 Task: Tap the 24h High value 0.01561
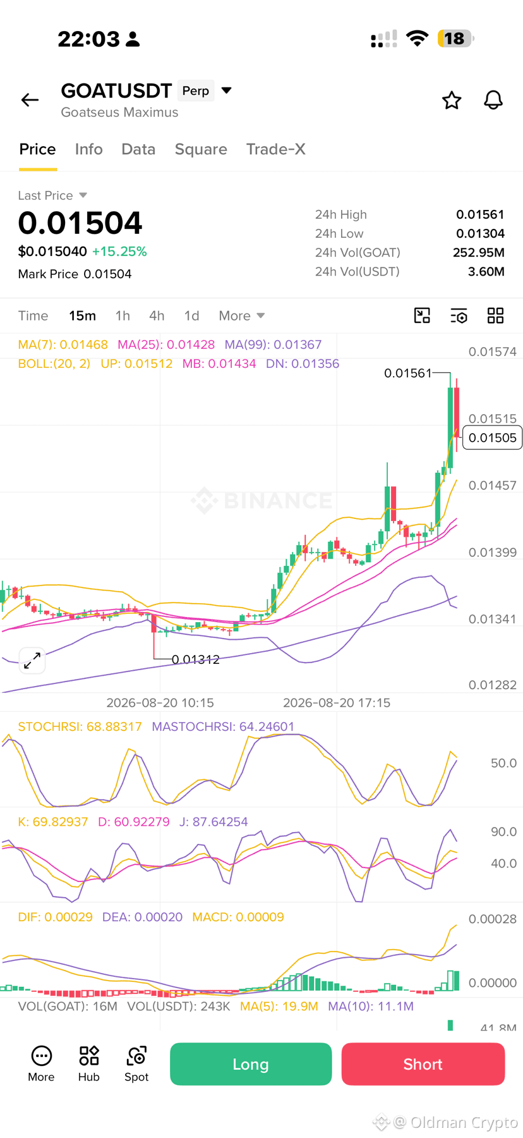[x=480, y=214]
